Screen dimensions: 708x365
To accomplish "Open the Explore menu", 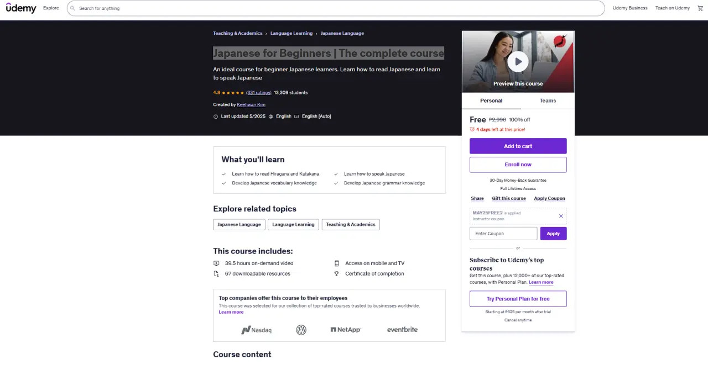I will click(x=51, y=8).
